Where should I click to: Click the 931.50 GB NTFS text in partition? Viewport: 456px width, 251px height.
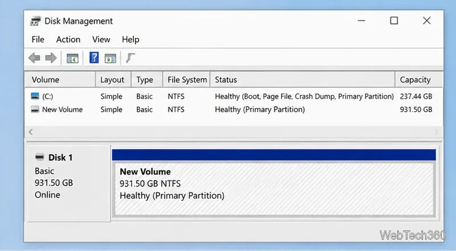(x=150, y=184)
